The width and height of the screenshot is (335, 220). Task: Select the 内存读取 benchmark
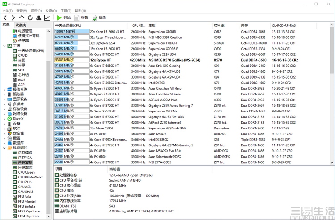[25, 153]
